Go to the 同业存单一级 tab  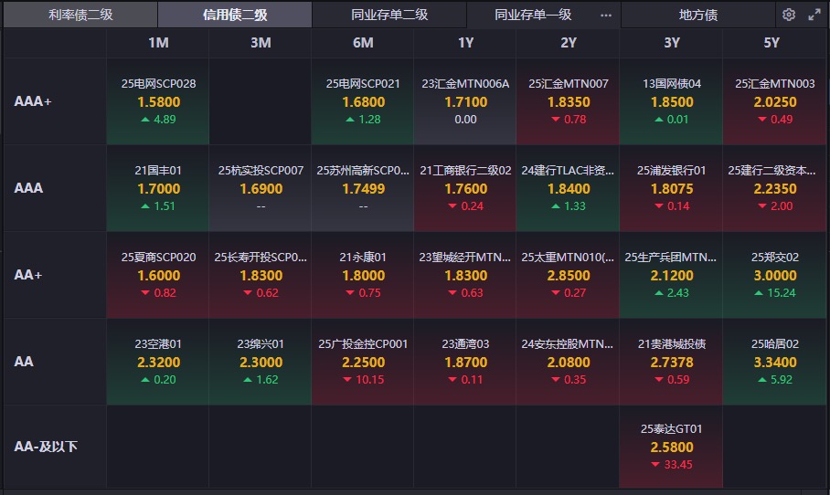(x=533, y=15)
